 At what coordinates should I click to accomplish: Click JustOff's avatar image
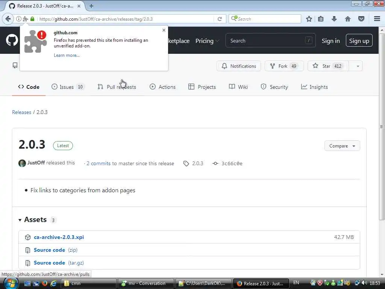point(22,163)
